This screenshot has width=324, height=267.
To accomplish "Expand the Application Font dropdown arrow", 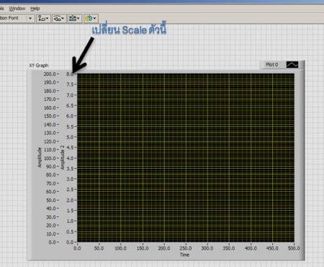I will (x=30, y=18).
